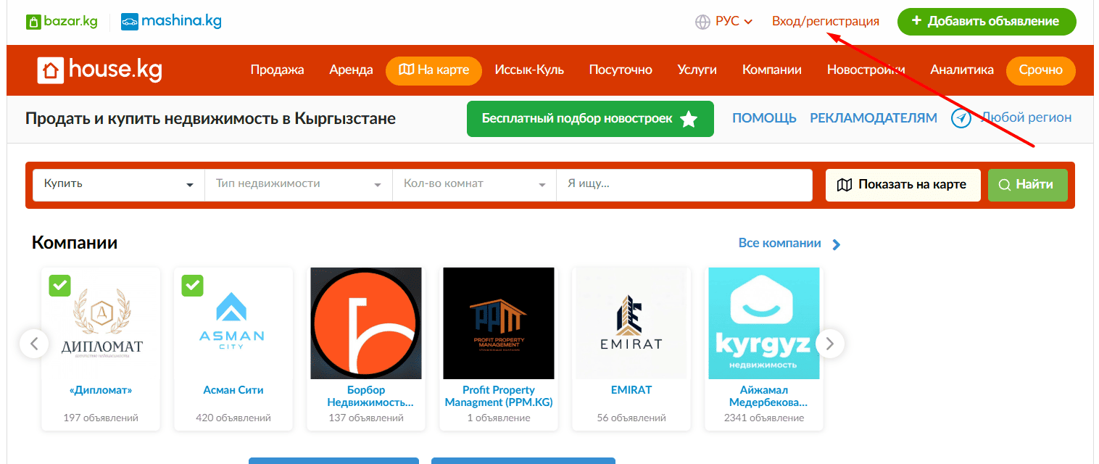The width and height of the screenshot is (1099, 464).
Task: Click the next arrow beside Все компании
Action: pos(837,244)
